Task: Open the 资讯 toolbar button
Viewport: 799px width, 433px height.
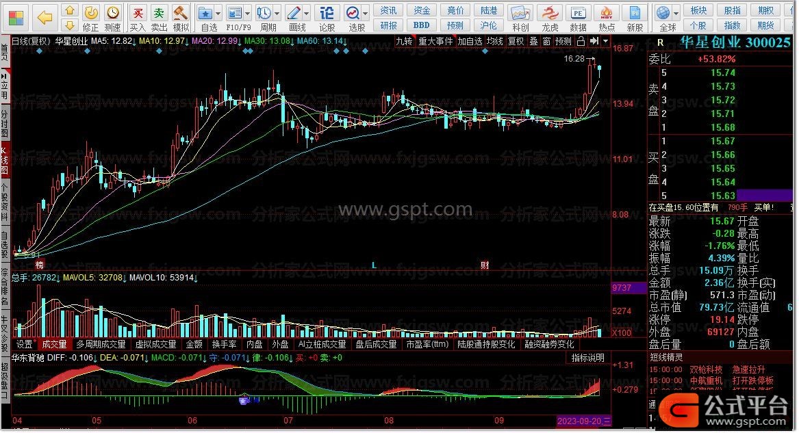Action: [388, 11]
